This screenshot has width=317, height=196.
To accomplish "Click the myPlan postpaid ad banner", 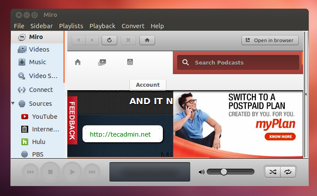I will point(238,124).
